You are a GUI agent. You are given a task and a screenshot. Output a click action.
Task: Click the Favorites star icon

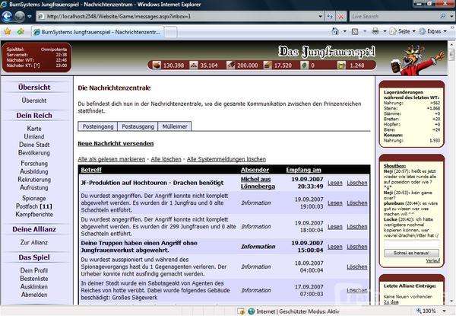pyautogui.click(x=8, y=31)
